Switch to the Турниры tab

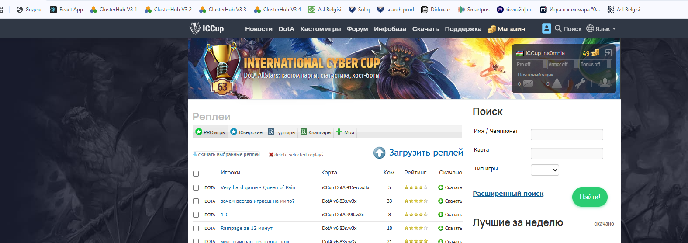(x=282, y=132)
